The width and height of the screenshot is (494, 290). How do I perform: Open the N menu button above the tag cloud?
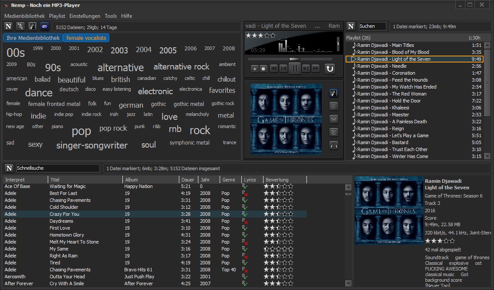click(x=9, y=26)
